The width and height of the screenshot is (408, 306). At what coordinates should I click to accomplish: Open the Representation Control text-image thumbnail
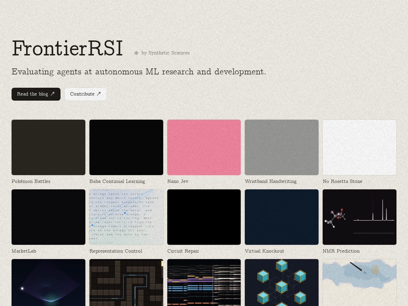[126, 217]
